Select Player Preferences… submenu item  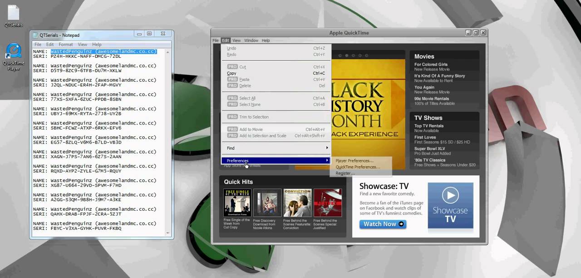pyautogui.click(x=355, y=161)
